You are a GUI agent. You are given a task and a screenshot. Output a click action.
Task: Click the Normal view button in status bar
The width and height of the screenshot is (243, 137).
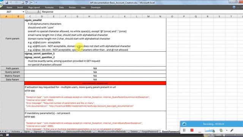click(x=206, y=135)
